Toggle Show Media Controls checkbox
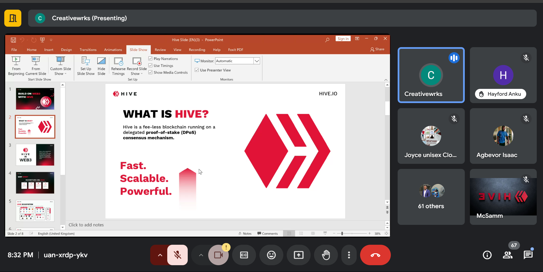 [x=150, y=72]
